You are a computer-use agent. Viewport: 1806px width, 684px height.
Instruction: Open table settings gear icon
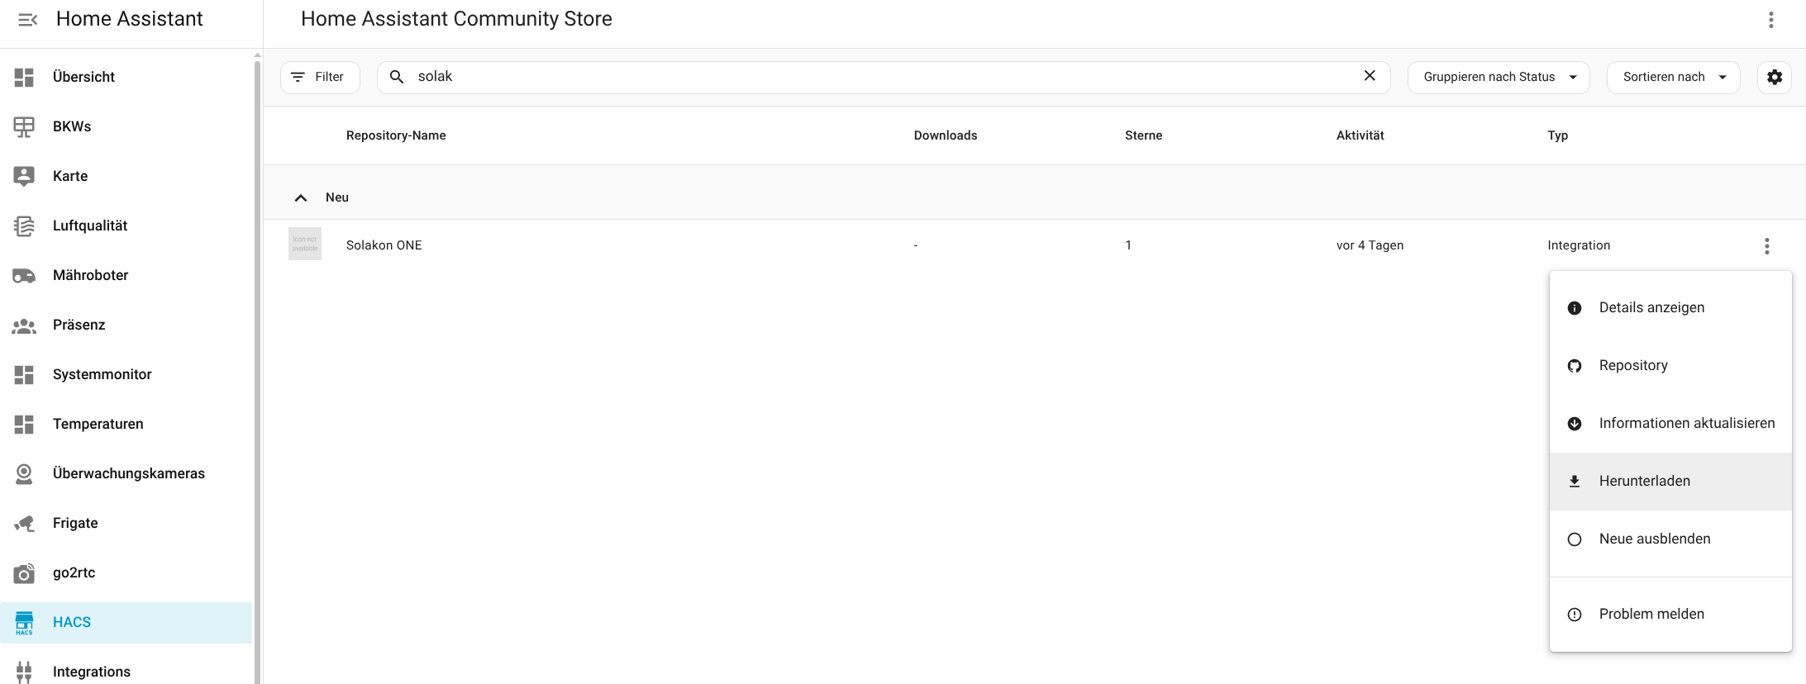1775,77
